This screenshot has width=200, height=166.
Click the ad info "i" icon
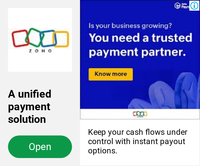coord(194,6)
